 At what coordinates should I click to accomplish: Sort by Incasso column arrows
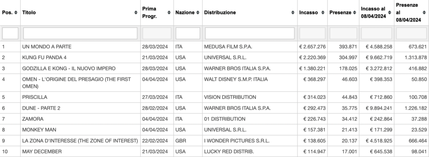click(x=323, y=13)
